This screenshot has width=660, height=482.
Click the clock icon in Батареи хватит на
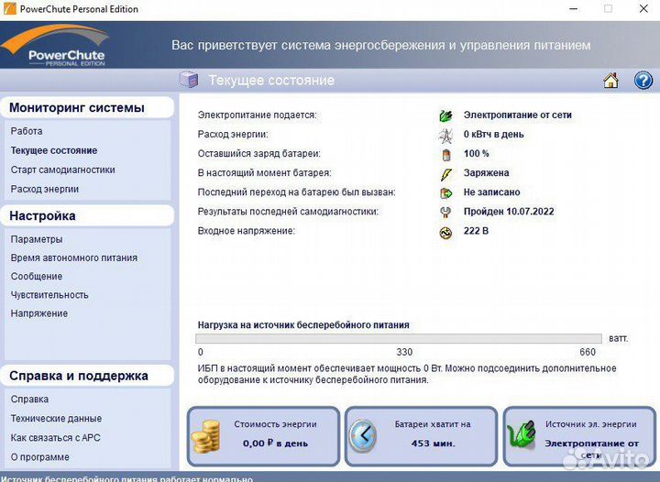(363, 436)
